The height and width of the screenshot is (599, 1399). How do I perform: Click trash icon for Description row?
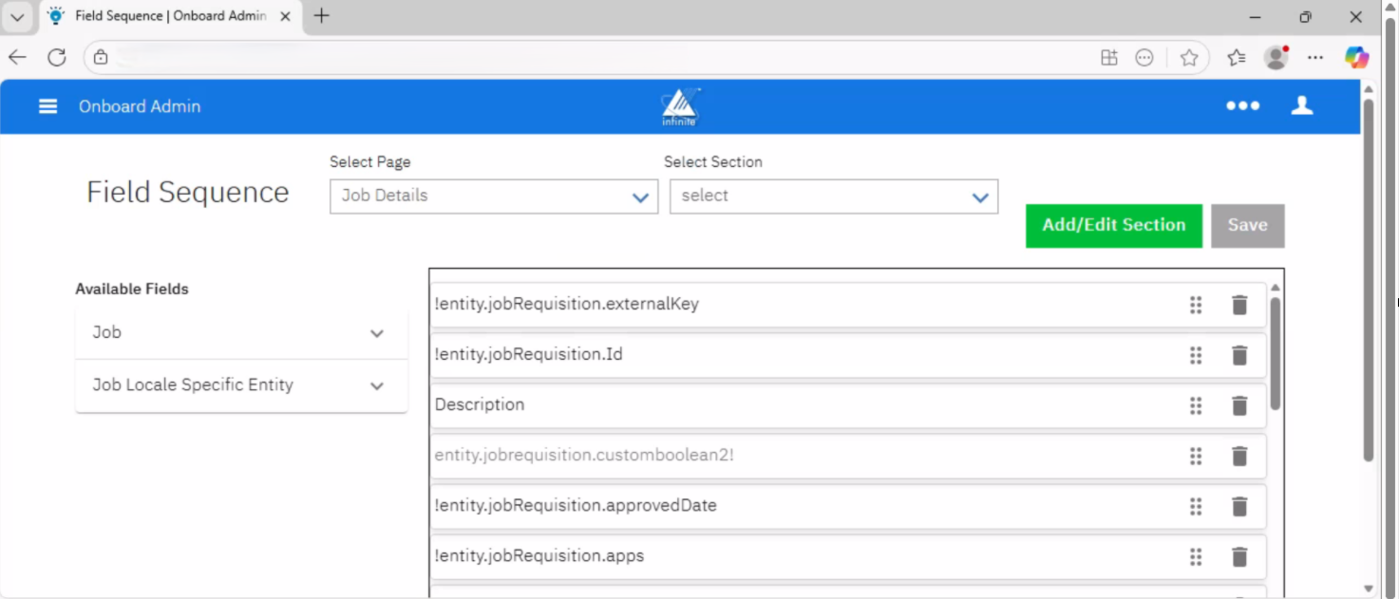(1239, 405)
